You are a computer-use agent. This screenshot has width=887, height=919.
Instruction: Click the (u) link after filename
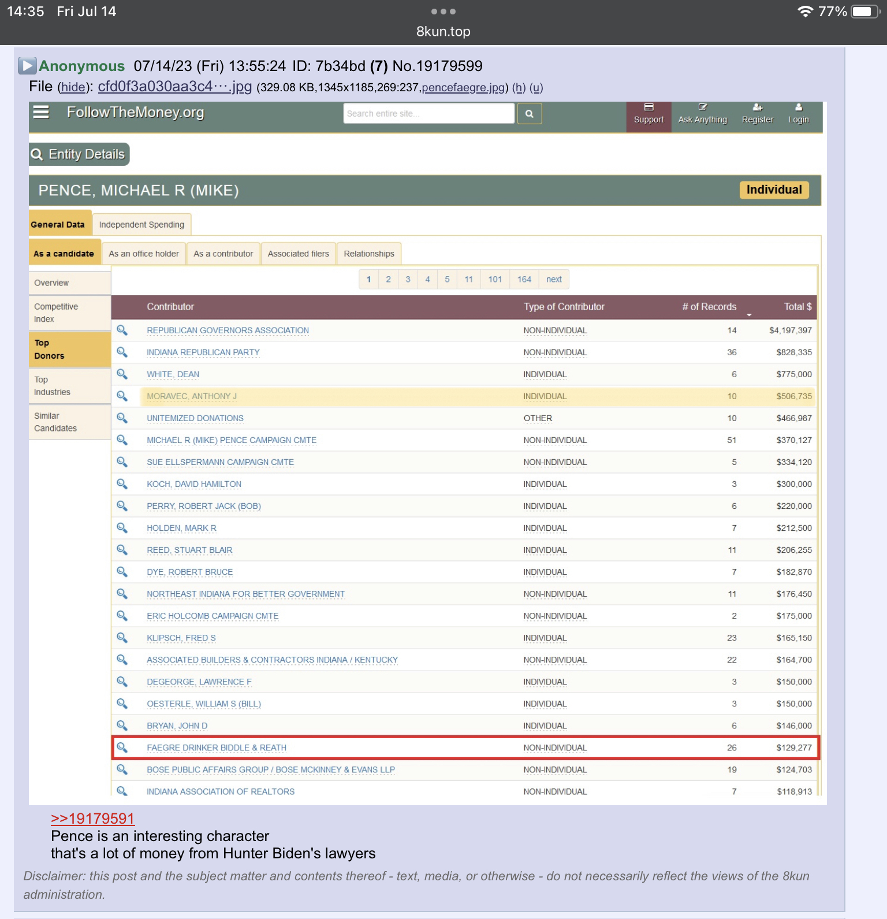pos(536,88)
